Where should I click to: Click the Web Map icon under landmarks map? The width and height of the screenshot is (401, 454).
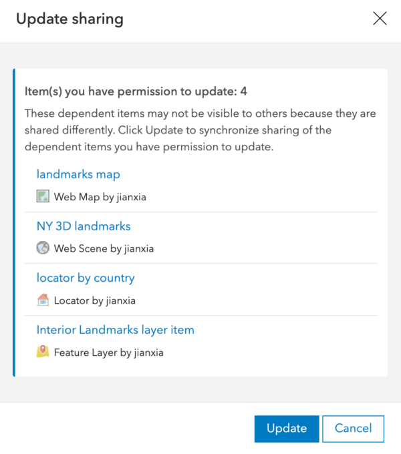click(43, 196)
